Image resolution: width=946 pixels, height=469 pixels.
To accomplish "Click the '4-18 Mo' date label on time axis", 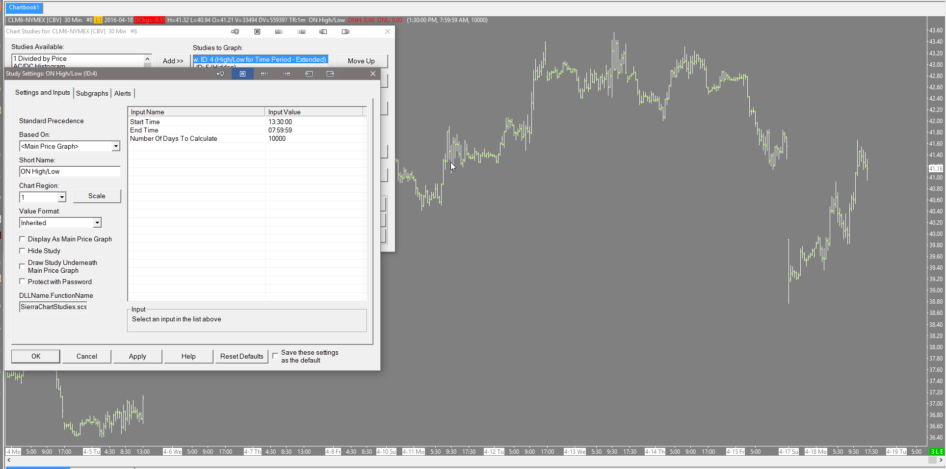I will pyautogui.click(x=816, y=451).
